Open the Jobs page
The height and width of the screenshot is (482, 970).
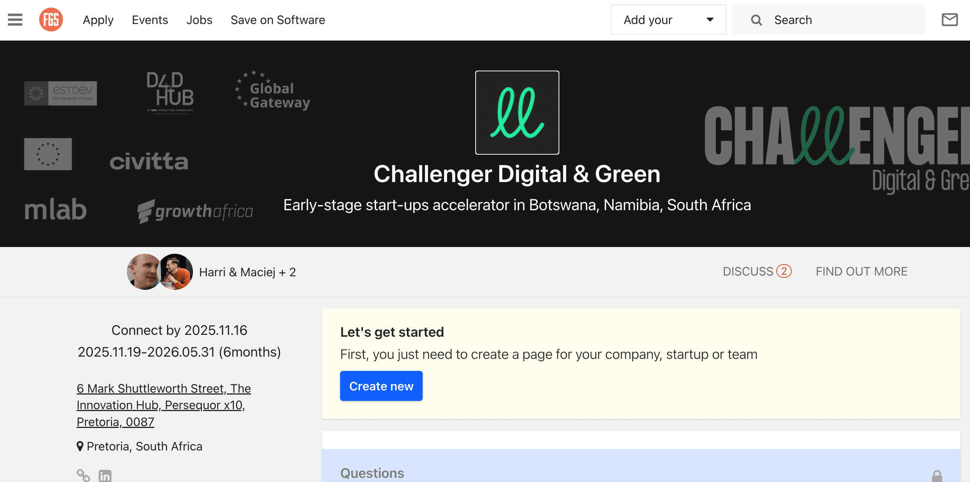pos(199,20)
